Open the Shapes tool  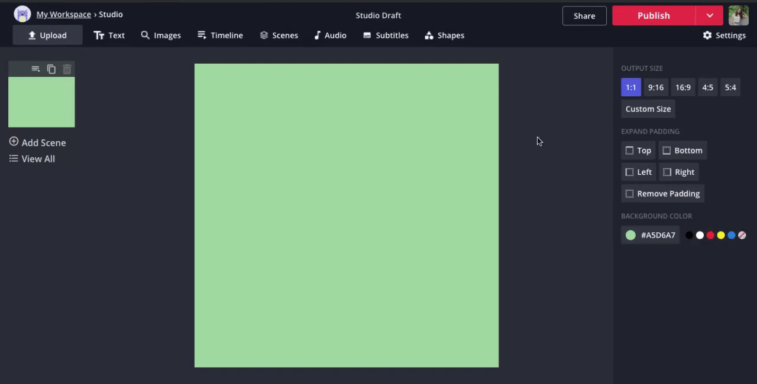click(x=444, y=35)
